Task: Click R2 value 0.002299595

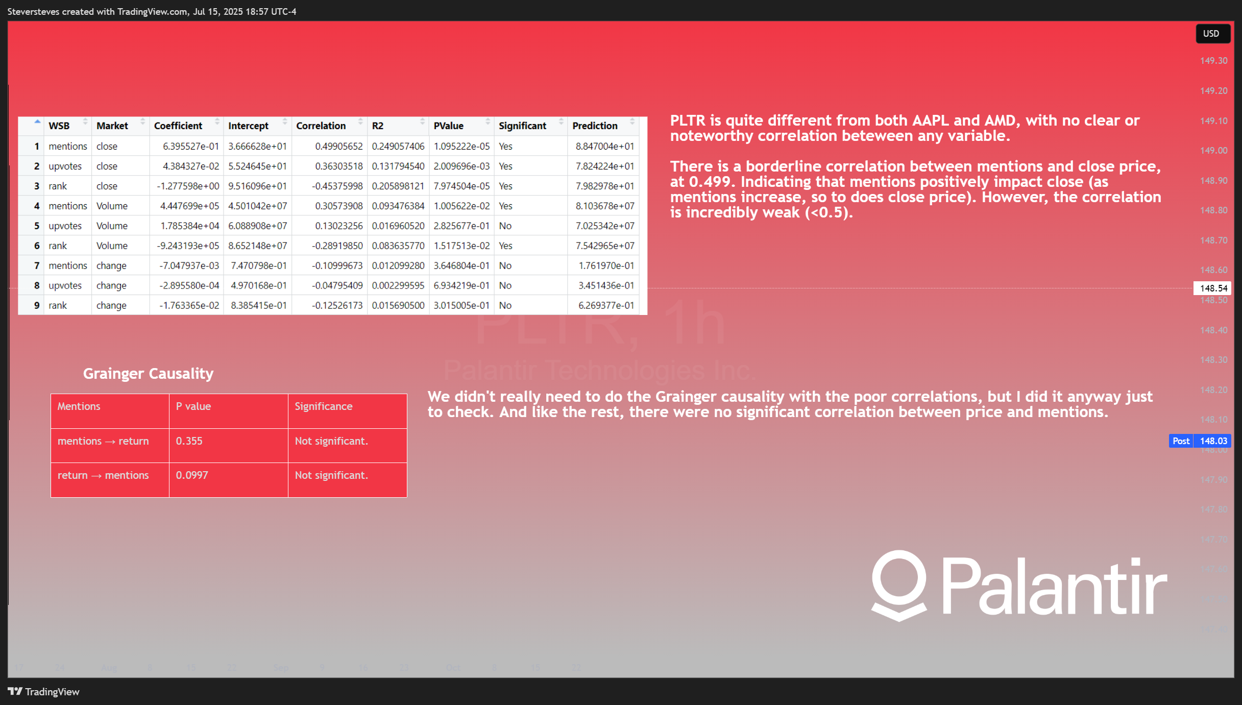Action: click(x=398, y=286)
